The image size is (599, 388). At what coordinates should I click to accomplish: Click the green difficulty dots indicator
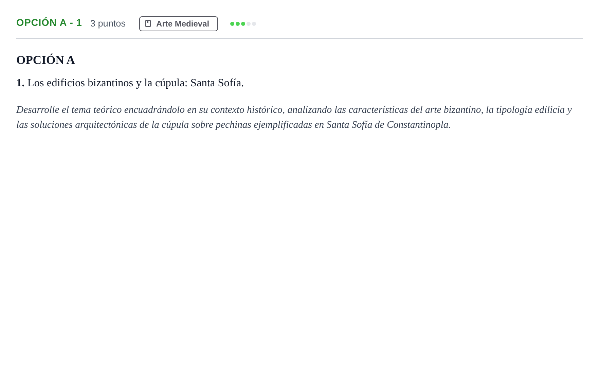point(243,24)
